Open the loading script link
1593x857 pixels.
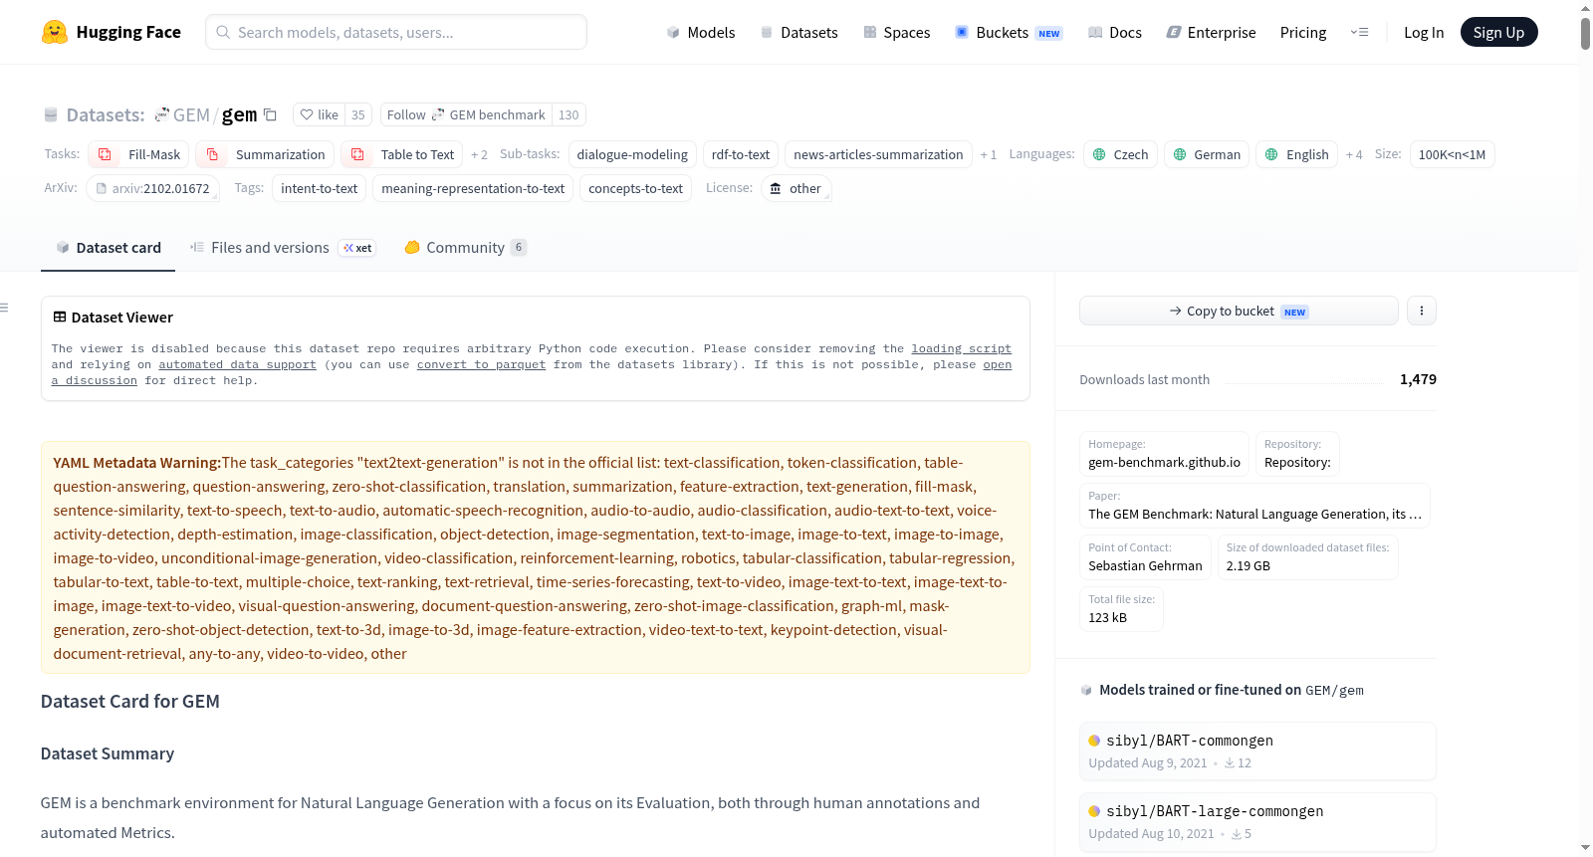click(x=961, y=348)
